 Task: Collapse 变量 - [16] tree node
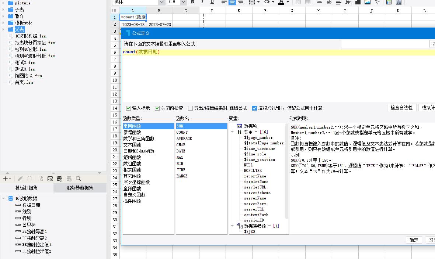232,132
